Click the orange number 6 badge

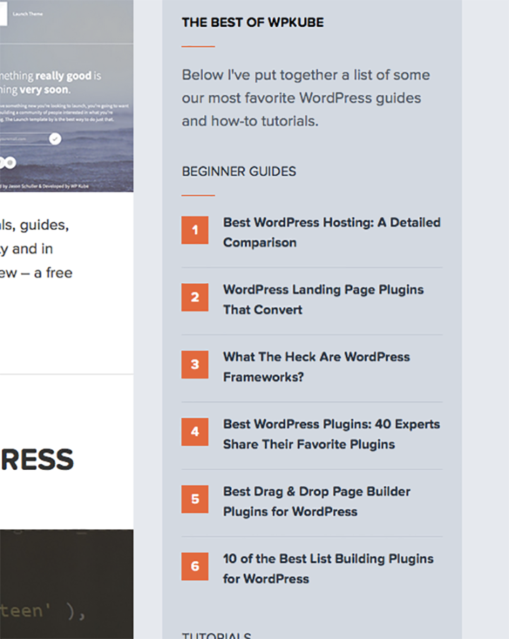click(x=195, y=566)
